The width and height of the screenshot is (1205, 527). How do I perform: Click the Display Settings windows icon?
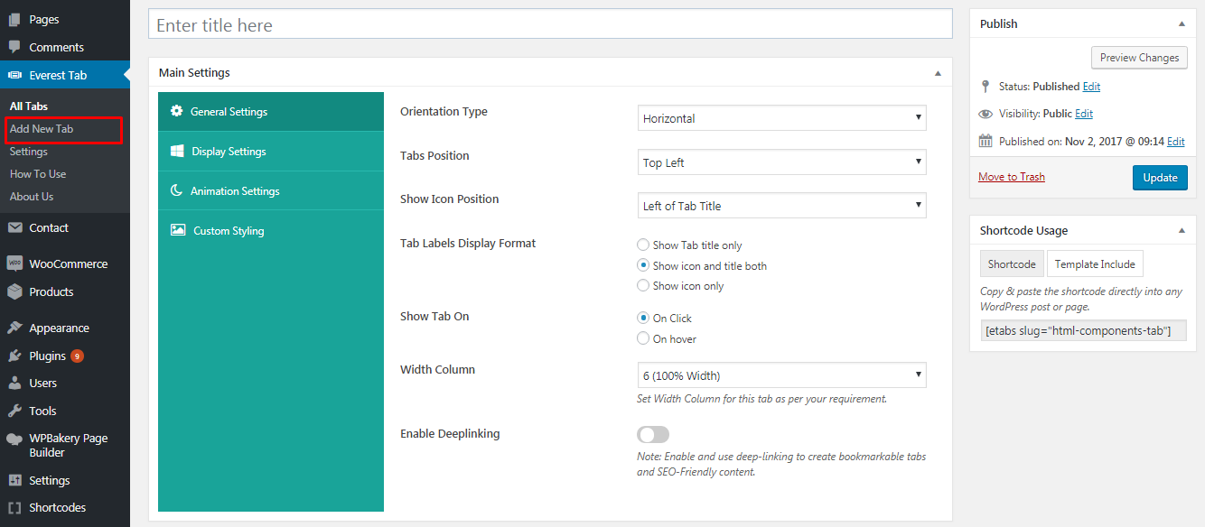tap(177, 152)
